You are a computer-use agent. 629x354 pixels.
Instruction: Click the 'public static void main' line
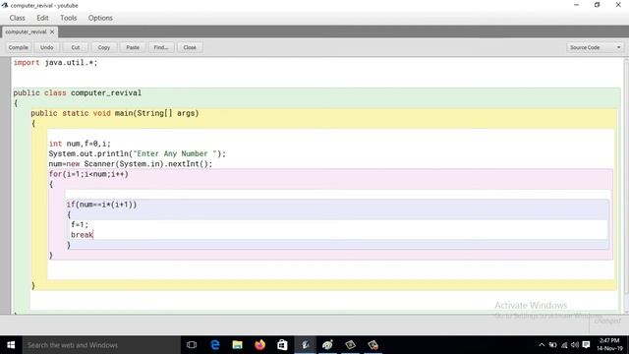pyautogui.click(x=115, y=113)
